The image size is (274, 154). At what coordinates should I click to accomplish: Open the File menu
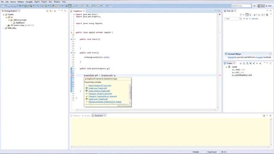(2, 2)
